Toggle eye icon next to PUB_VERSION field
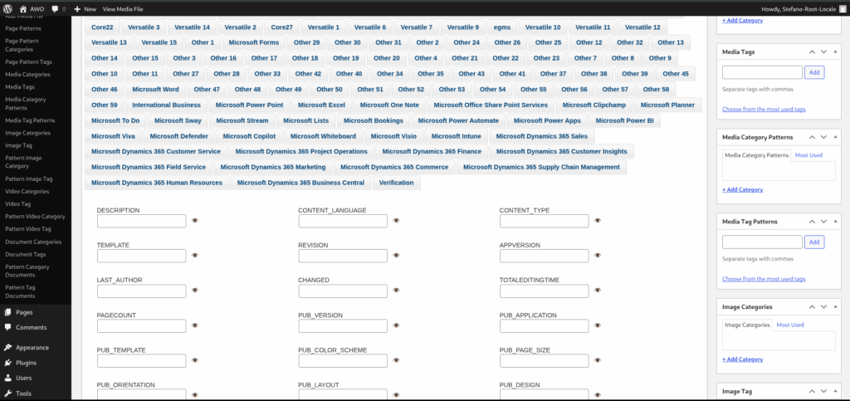 coord(396,325)
